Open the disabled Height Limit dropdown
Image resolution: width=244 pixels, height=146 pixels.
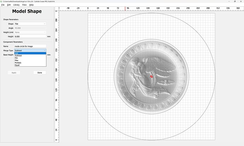click(x=30, y=32)
